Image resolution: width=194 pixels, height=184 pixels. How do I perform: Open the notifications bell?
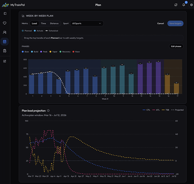click(x=184, y=5)
